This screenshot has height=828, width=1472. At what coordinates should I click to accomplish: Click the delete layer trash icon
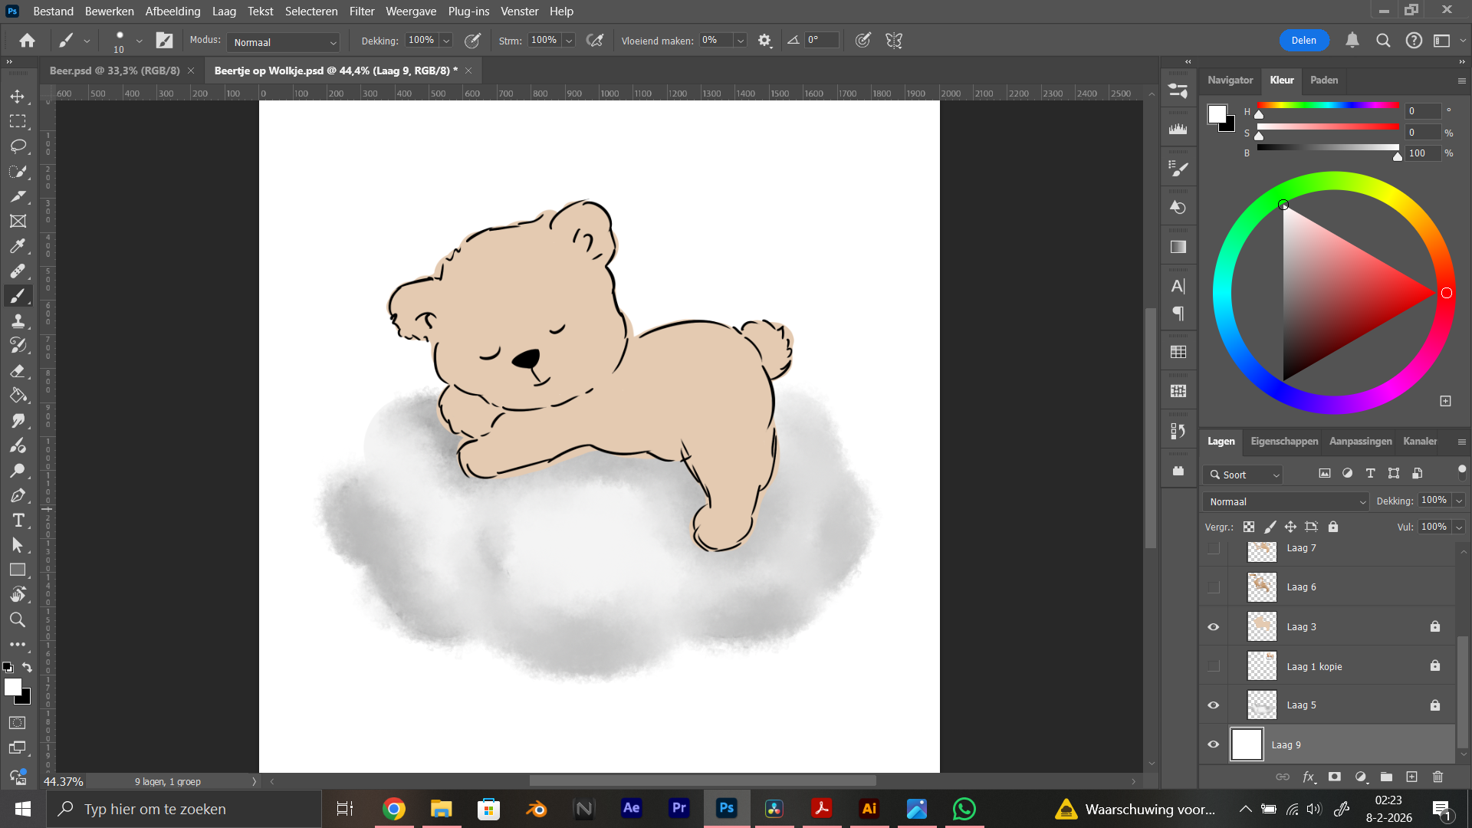click(x=1437, y=777)
